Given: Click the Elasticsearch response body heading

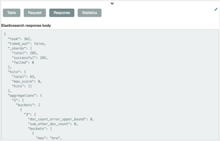Looking at the screenshot, I should click(26, 26).
